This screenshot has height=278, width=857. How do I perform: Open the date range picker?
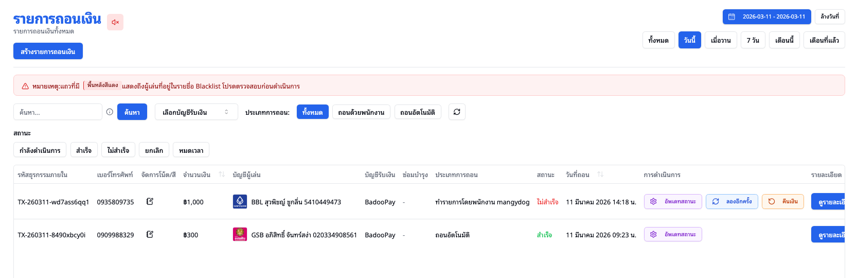point(766,16)
